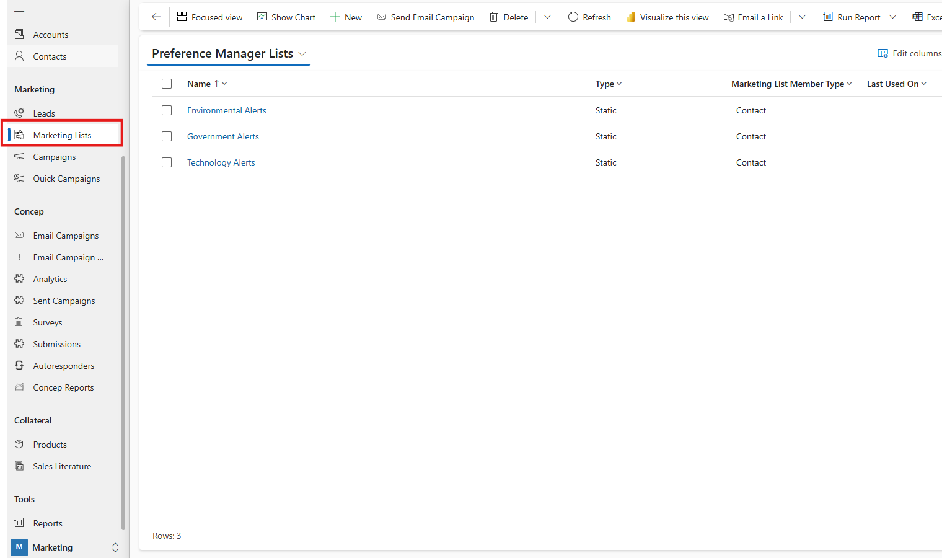
Task: Run Report on marketing lists
Action: click(852, 17)
